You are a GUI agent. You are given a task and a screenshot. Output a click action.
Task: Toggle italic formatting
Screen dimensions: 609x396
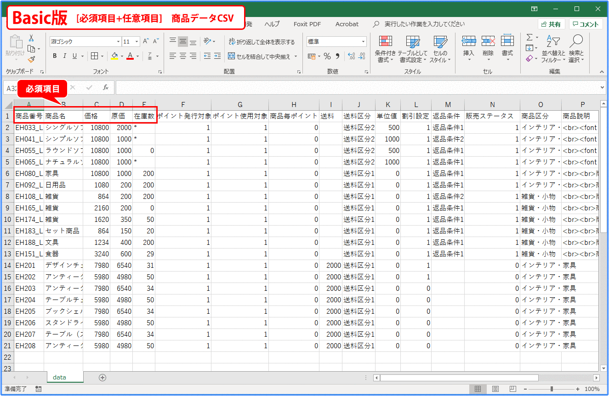tap(64, 56)
